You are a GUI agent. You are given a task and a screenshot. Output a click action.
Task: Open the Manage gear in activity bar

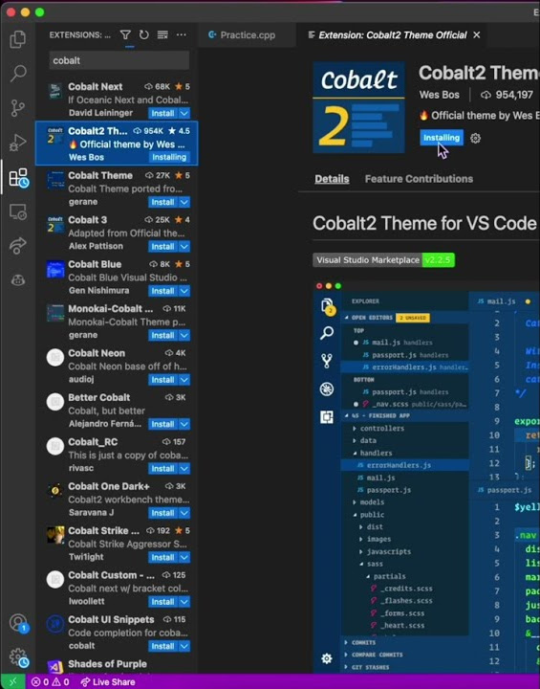(18, 657)
